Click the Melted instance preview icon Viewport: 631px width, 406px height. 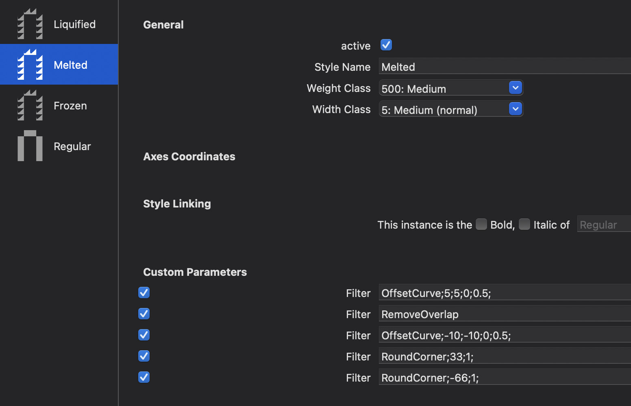[x=30, y=65]
